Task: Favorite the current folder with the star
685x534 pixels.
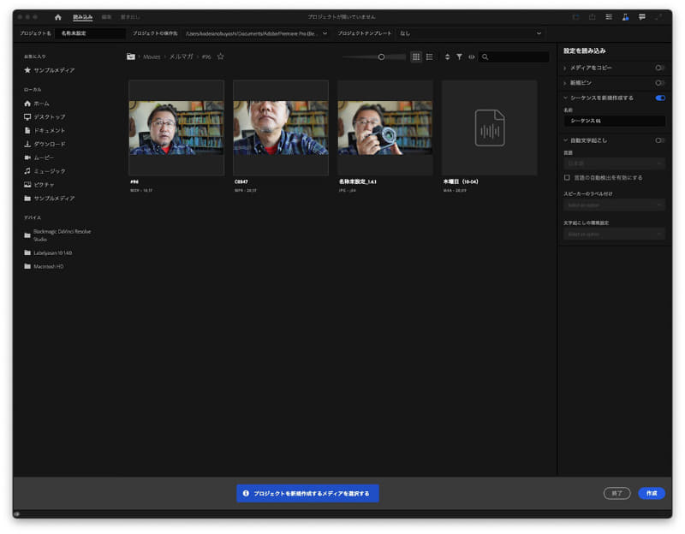Action: (220, 56)
